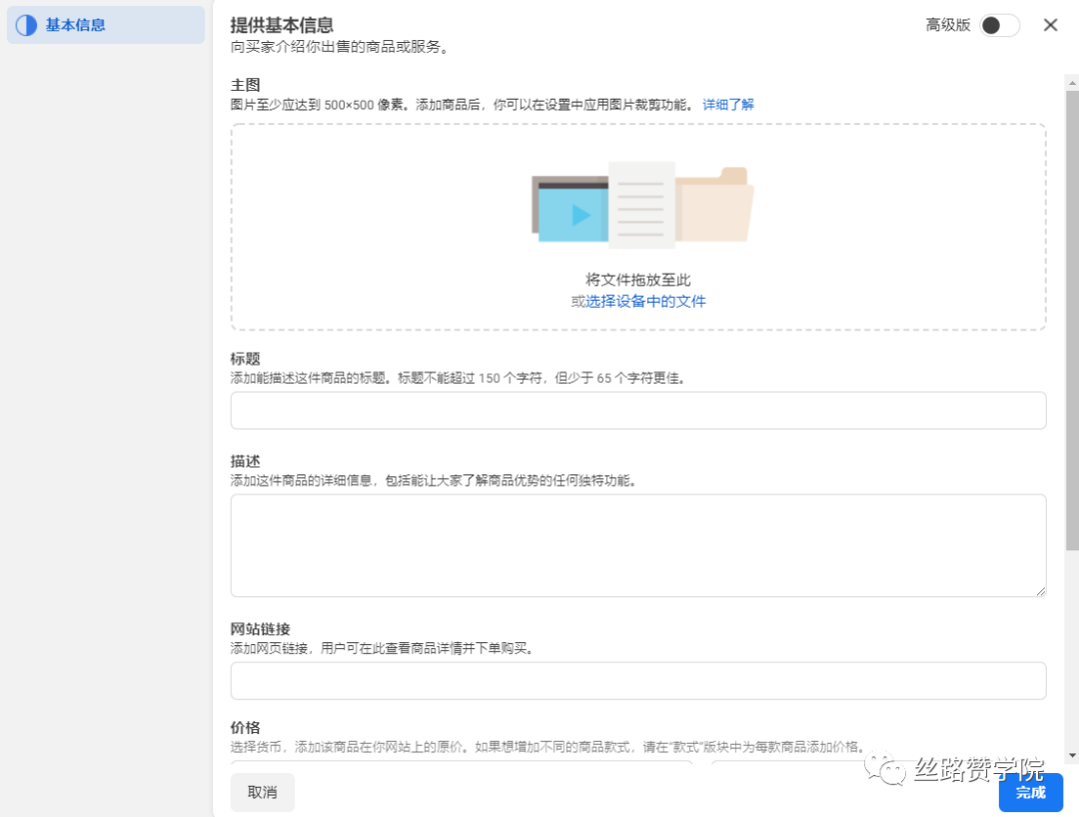Screen dimensions: 1079x817
Task: Open the 详细了解 link about image cropping
Action: click(727, 104)
